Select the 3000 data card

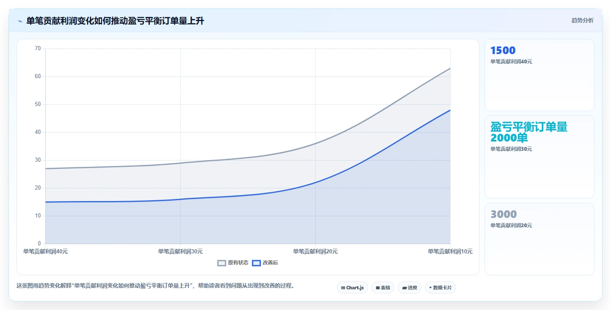pos(539,239)
